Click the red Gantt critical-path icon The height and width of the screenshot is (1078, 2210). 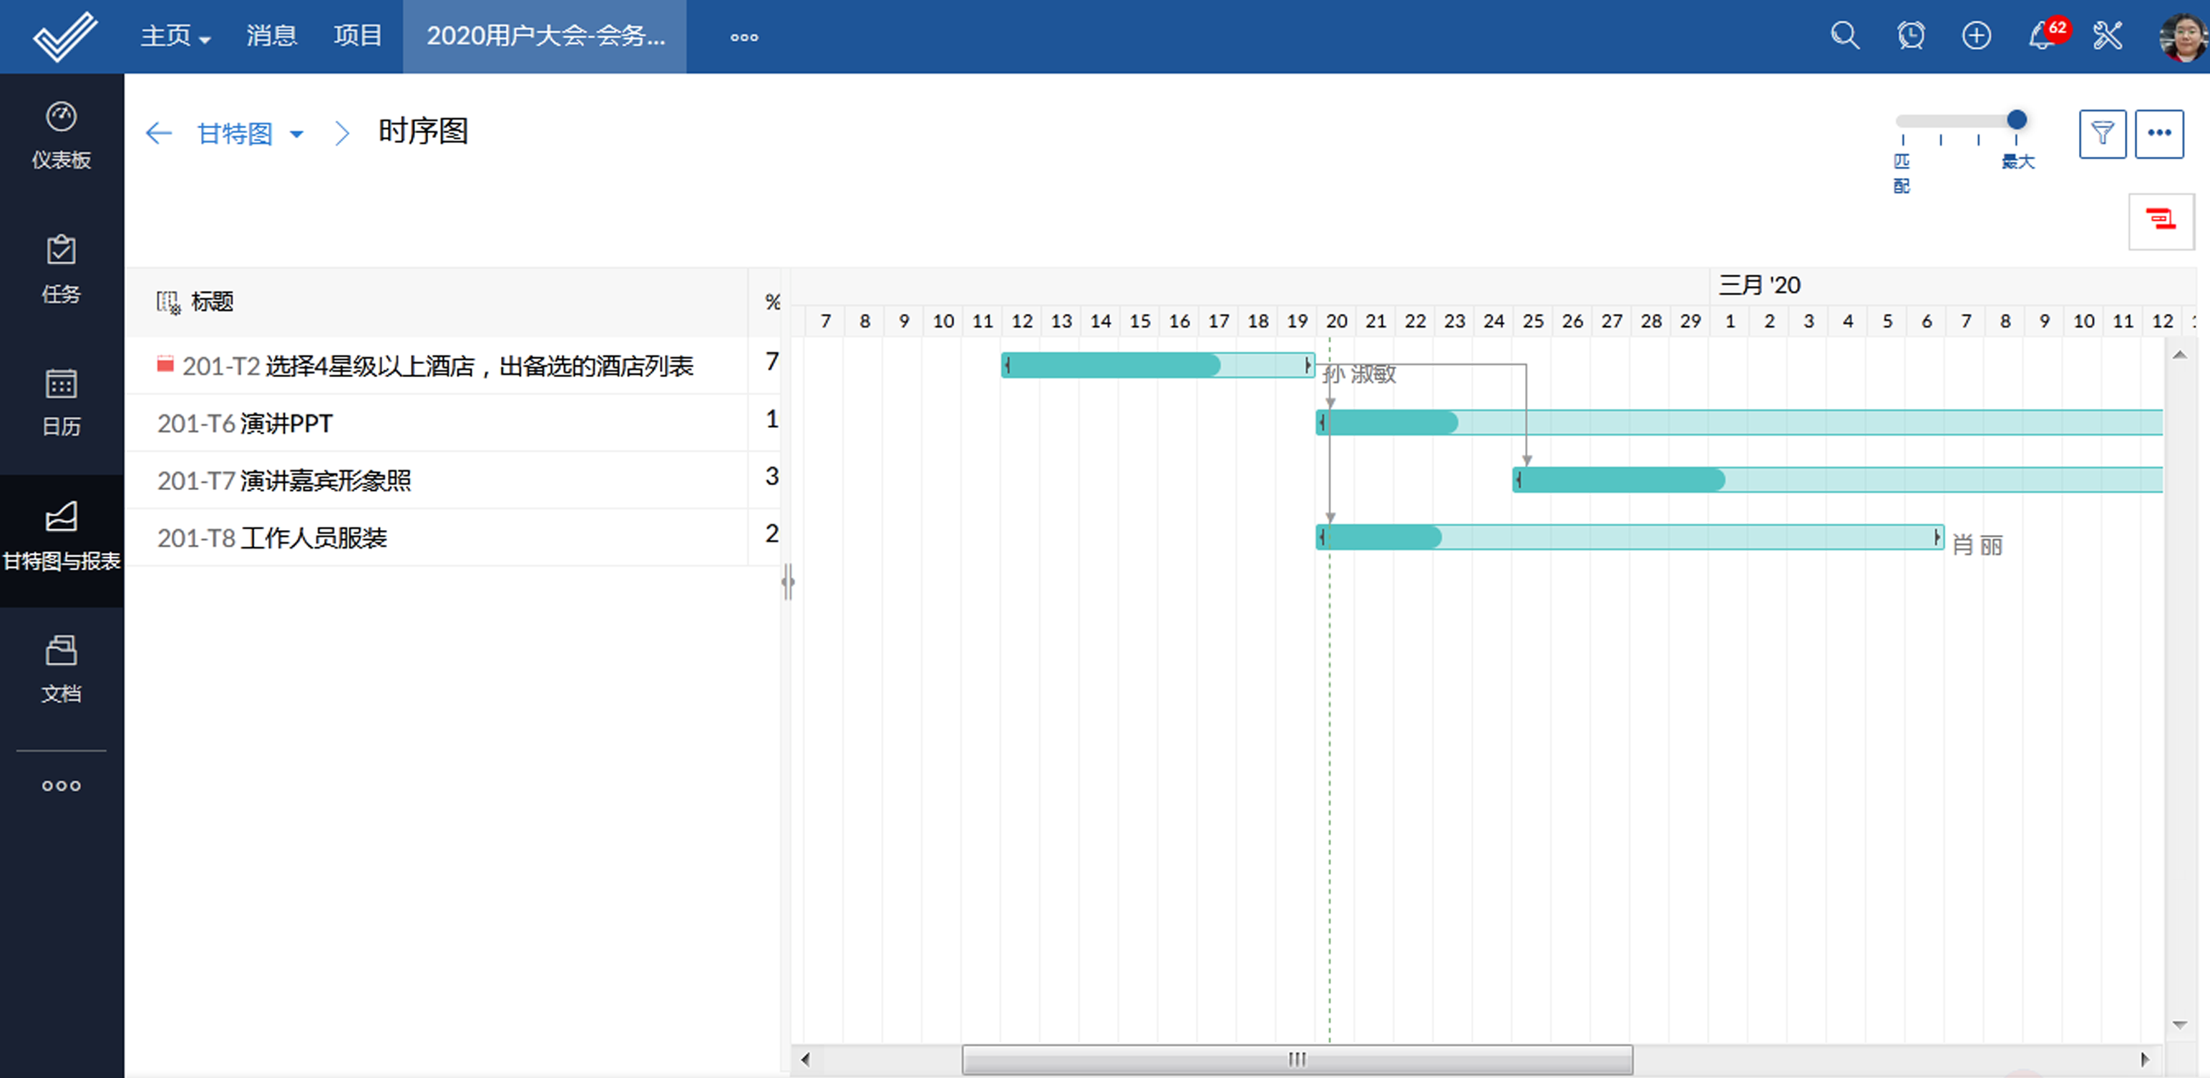pyautogui.click(x=2160, y=221)
